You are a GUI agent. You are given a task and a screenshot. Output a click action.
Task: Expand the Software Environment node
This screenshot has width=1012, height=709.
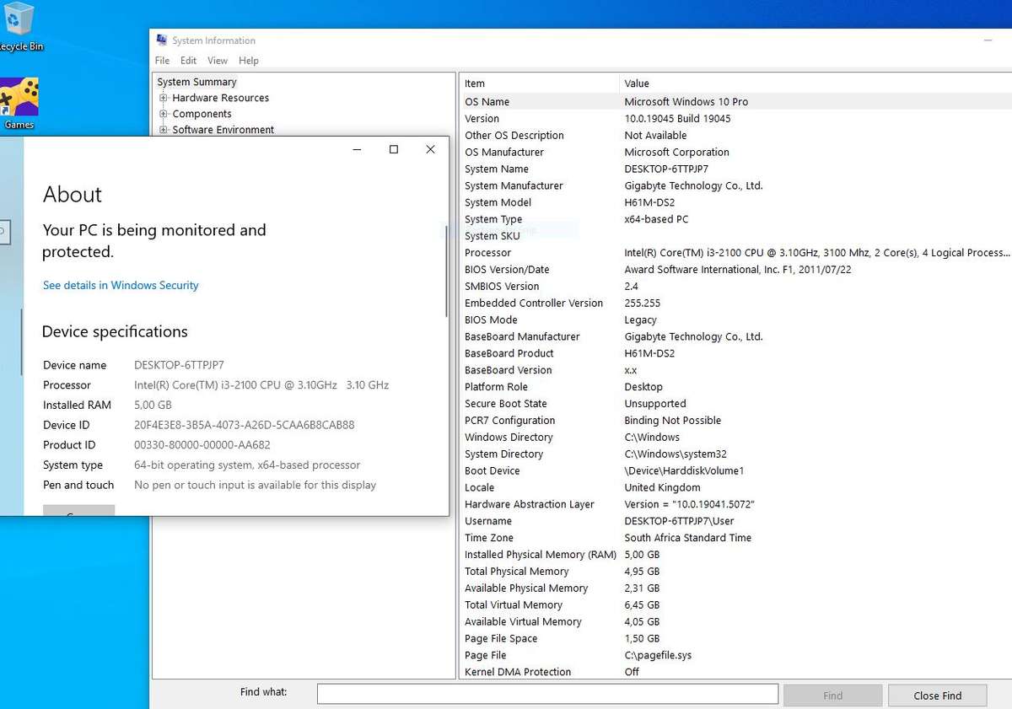164,130
